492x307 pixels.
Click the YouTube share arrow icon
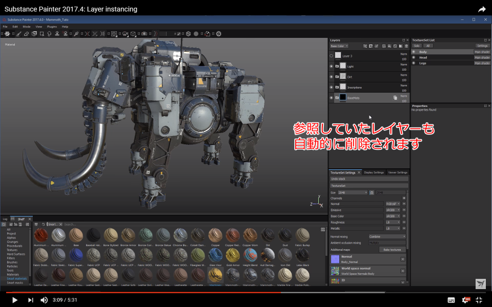(x=482, y=9)
